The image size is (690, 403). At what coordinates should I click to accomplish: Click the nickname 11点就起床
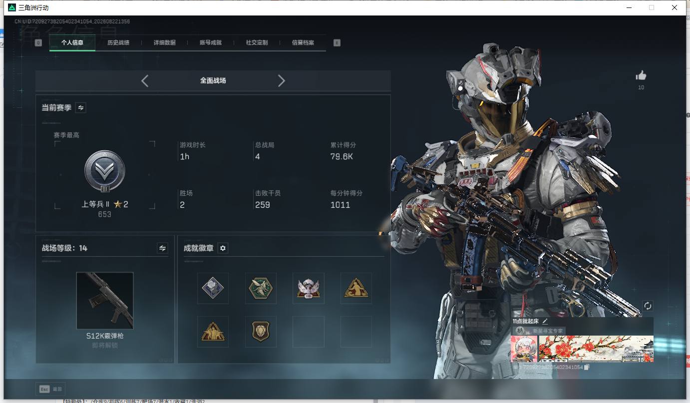point(526,322)
